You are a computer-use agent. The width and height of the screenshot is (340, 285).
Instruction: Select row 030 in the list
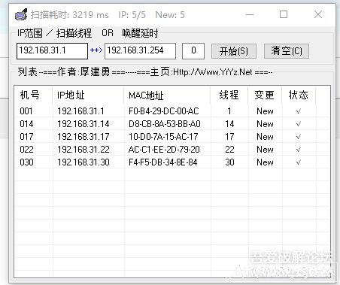pos(172,162)
